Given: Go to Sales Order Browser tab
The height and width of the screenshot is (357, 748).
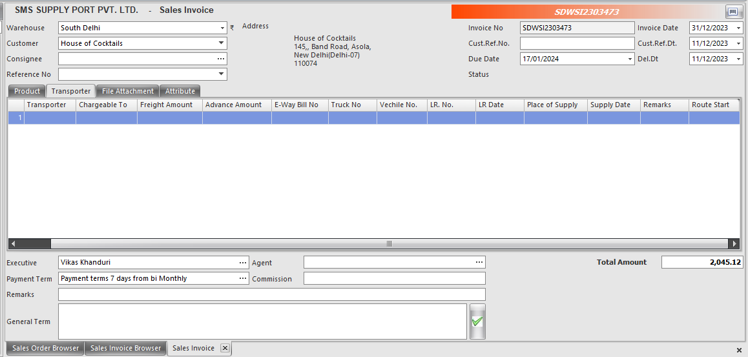Looking at the screenshot, I should tap(45, 348).
